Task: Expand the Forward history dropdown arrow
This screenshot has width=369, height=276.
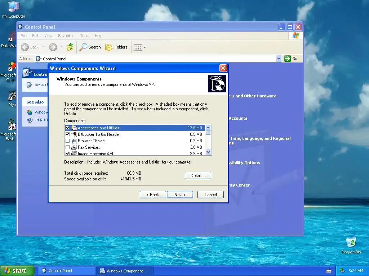Action: [x=61, y=47]
